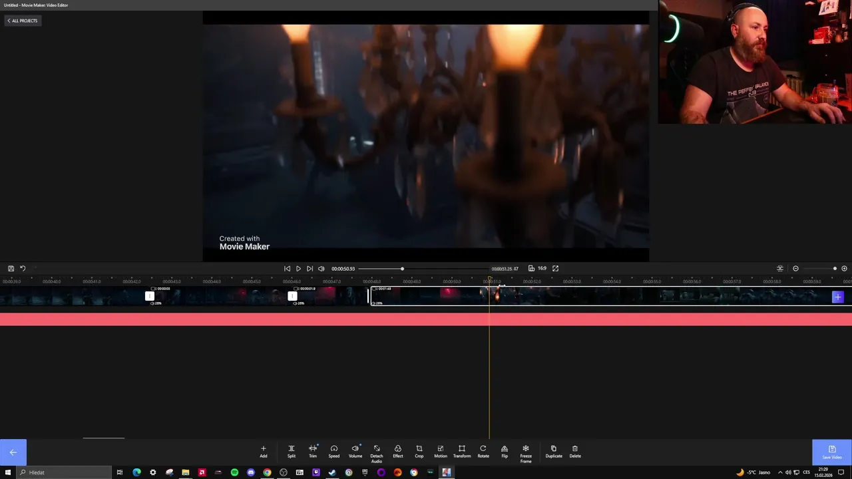The image size is (852, 479).
Task: Apply Freeze Frame to clip
Action: coord(526,453)
